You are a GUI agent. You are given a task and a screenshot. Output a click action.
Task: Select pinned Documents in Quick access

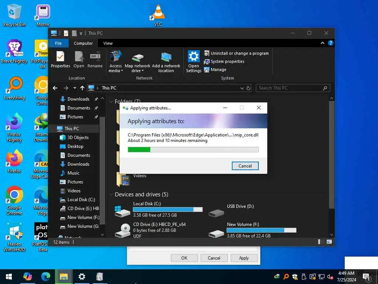(79, 108)
